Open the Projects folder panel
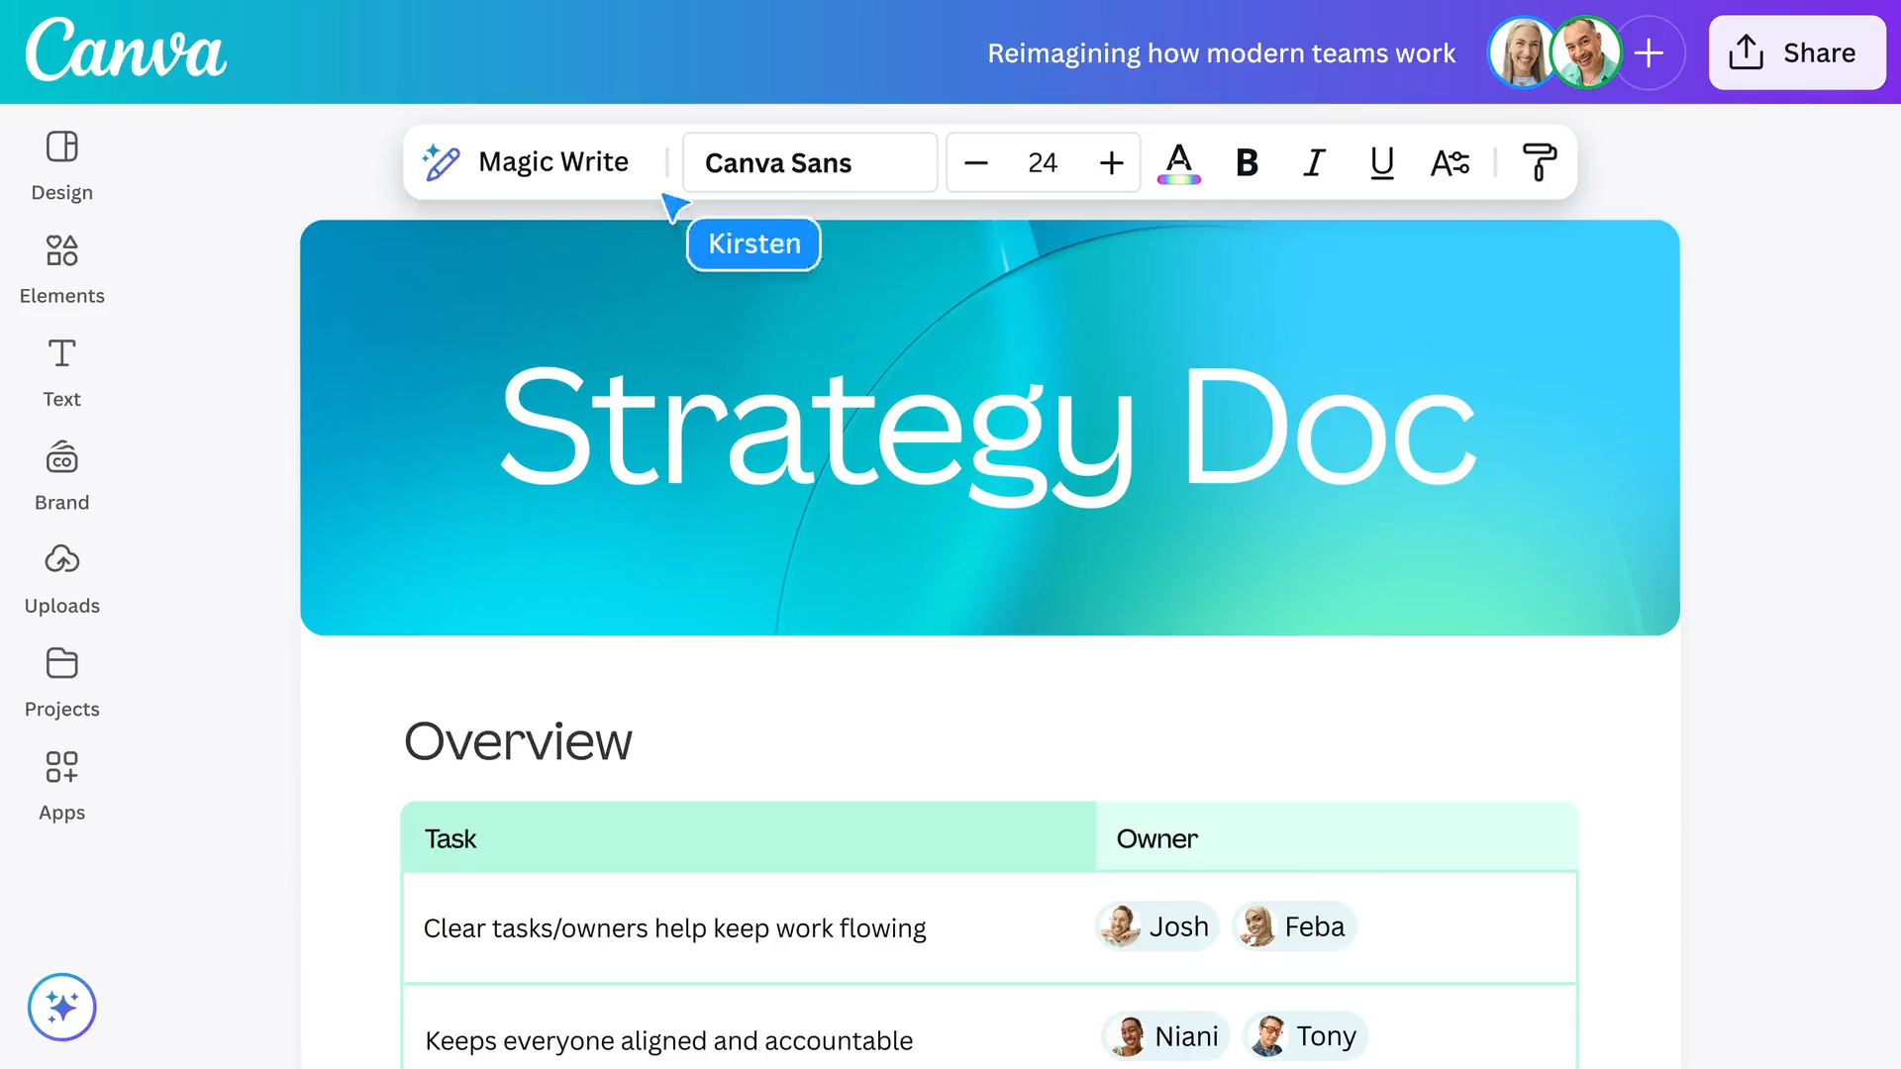Screen dimensions: 1901x1069 (x=61, y=681)
